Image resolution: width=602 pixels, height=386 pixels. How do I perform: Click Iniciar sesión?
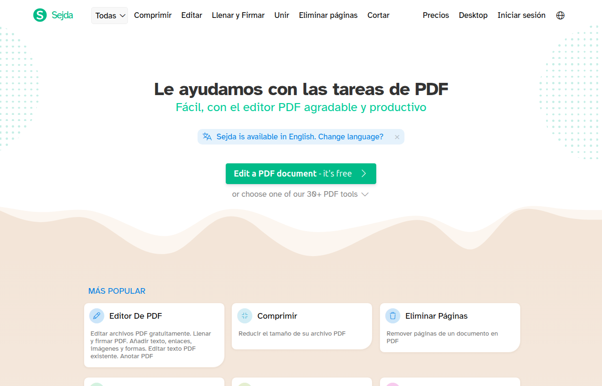coord(522,16)
